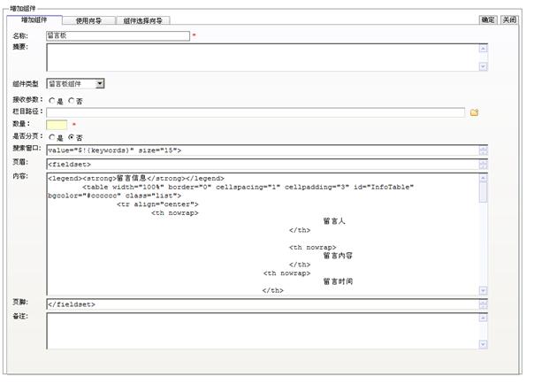Select 是 for 接收参数
This screenshot has width=534, height=384.
point(51,101)
